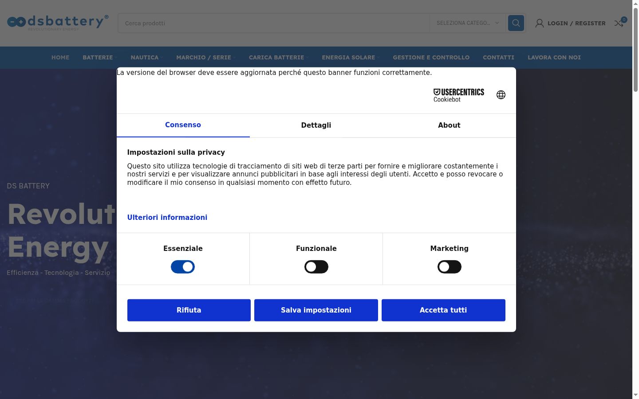639x399 pixels.
Task: Expand the Marchio / Serie menu
Action: tap(206, 58)
